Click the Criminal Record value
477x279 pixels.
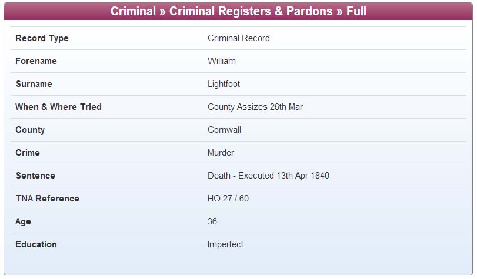click(239, 38)
